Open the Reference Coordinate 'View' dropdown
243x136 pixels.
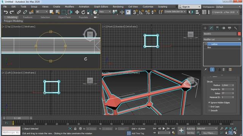tap(105, 12)
